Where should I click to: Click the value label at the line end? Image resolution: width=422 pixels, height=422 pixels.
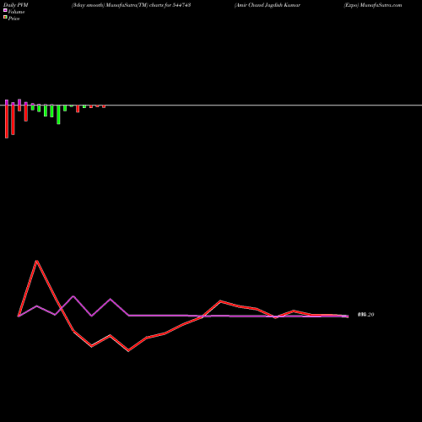tap(365, 315)
